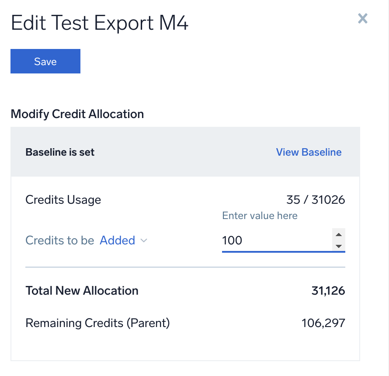Close the Edit Test Export M4 dialog

tap(362, 18)
